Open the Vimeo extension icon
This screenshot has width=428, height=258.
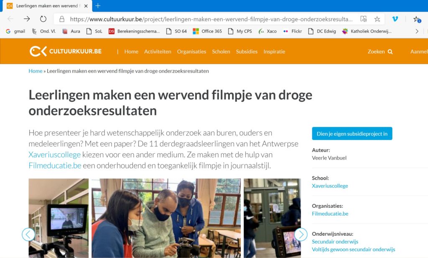click(x=395, y=19)
